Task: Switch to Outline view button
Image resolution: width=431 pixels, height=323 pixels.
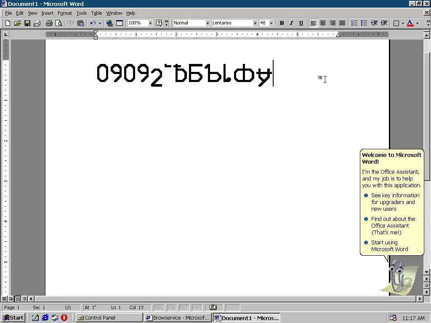Action: (x=24, y=299)
